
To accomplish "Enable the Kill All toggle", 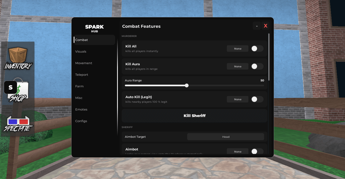I will click(257, 49).
